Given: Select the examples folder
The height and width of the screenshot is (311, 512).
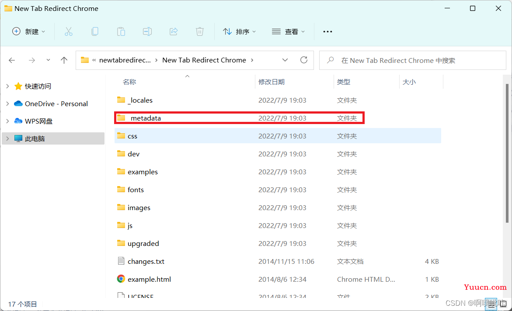Looking at the screenshot, I should coord(278,172).
